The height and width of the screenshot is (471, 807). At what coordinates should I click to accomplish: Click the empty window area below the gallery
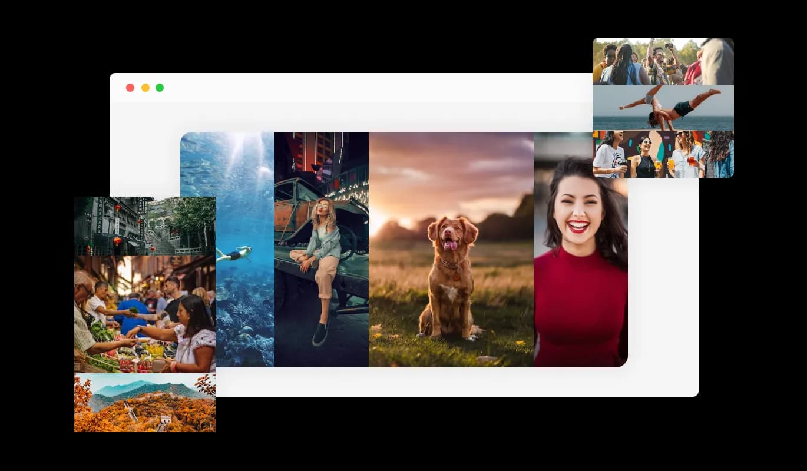tap(412, 382)
